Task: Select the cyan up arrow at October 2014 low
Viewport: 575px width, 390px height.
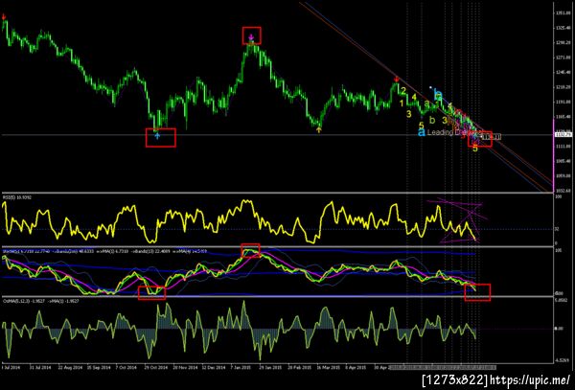Action: (157, 136)
